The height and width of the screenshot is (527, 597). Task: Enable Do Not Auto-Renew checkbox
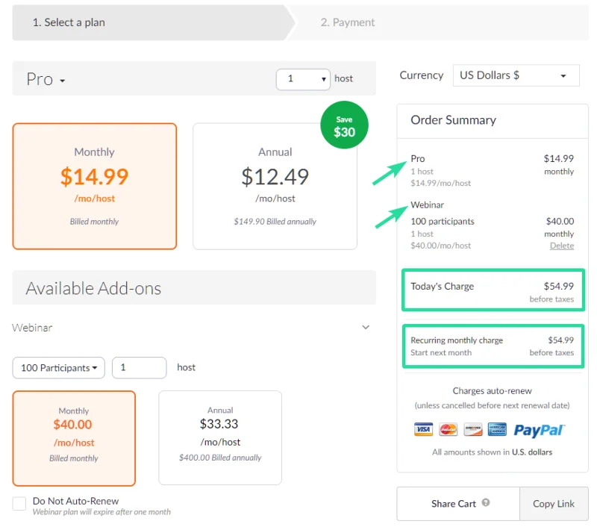coord(19,504)
